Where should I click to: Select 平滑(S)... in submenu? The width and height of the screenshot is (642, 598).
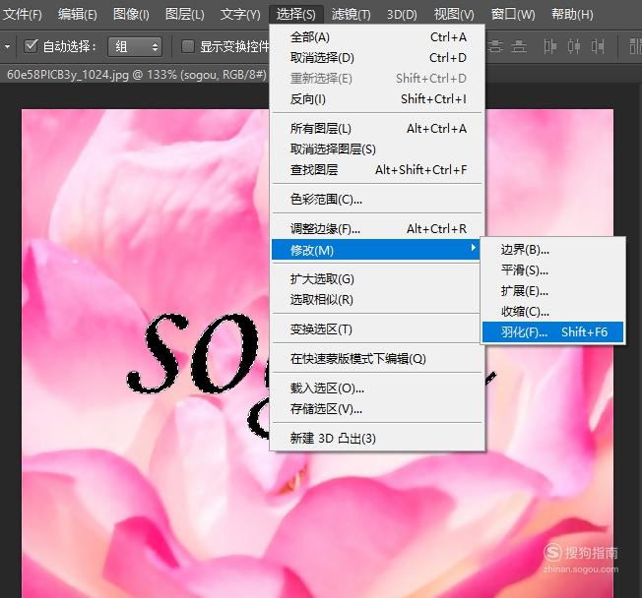pos(552,269)
